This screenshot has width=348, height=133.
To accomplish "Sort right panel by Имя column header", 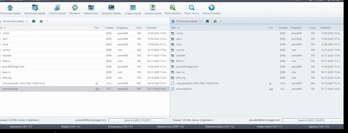I will (x=174, y=28).
